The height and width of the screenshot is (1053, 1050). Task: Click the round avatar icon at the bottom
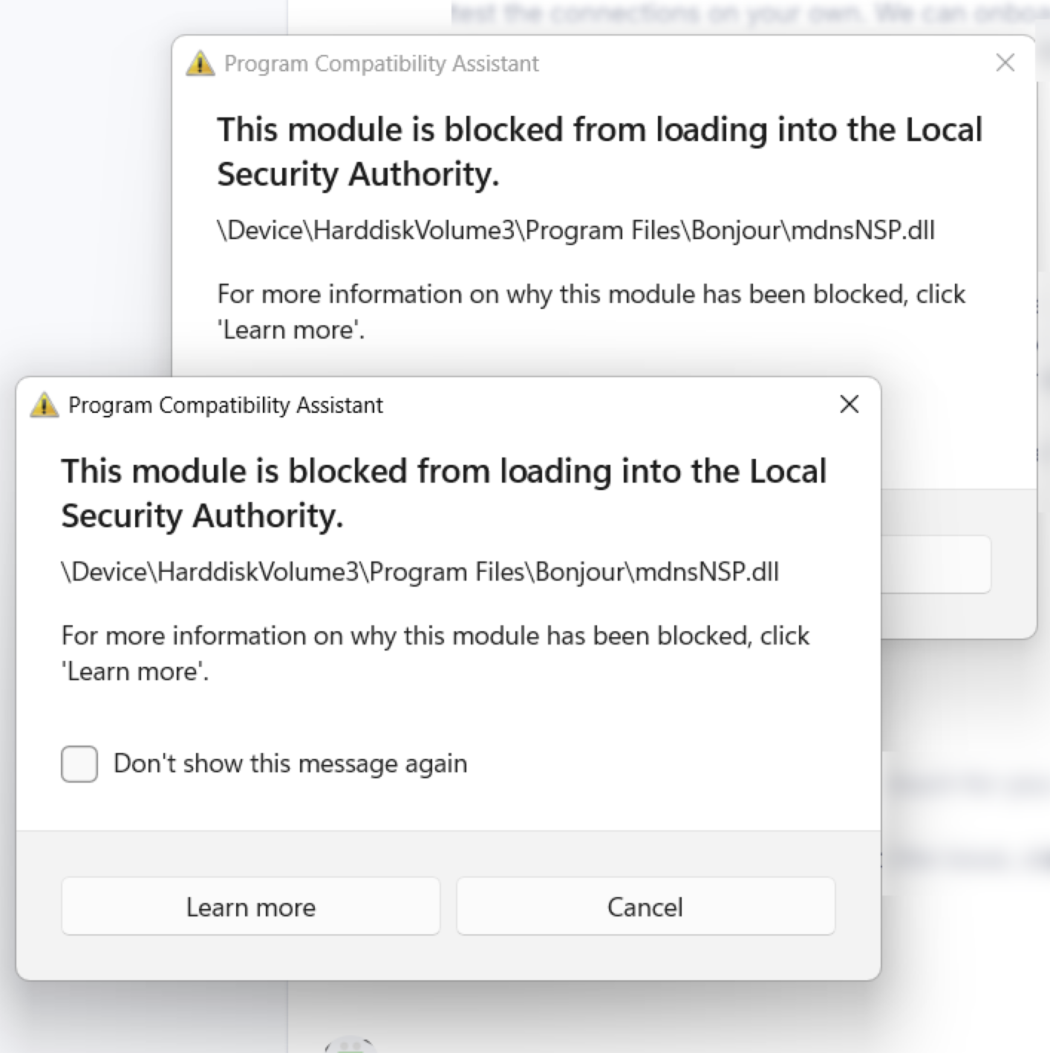point(350,1046)
